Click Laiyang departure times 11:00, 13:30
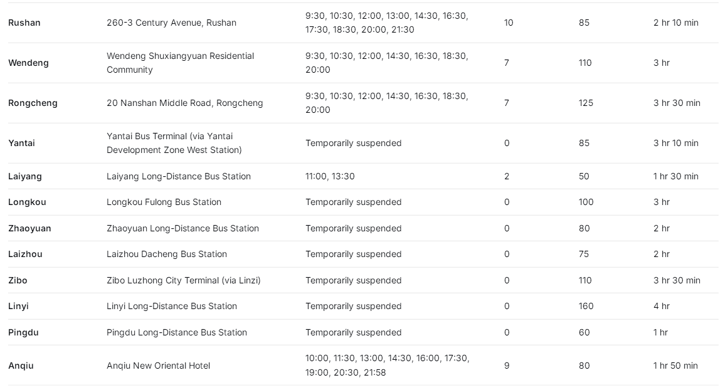Image resolution: width=728 pixels, height=390 pixels. [x=330, y=176]
